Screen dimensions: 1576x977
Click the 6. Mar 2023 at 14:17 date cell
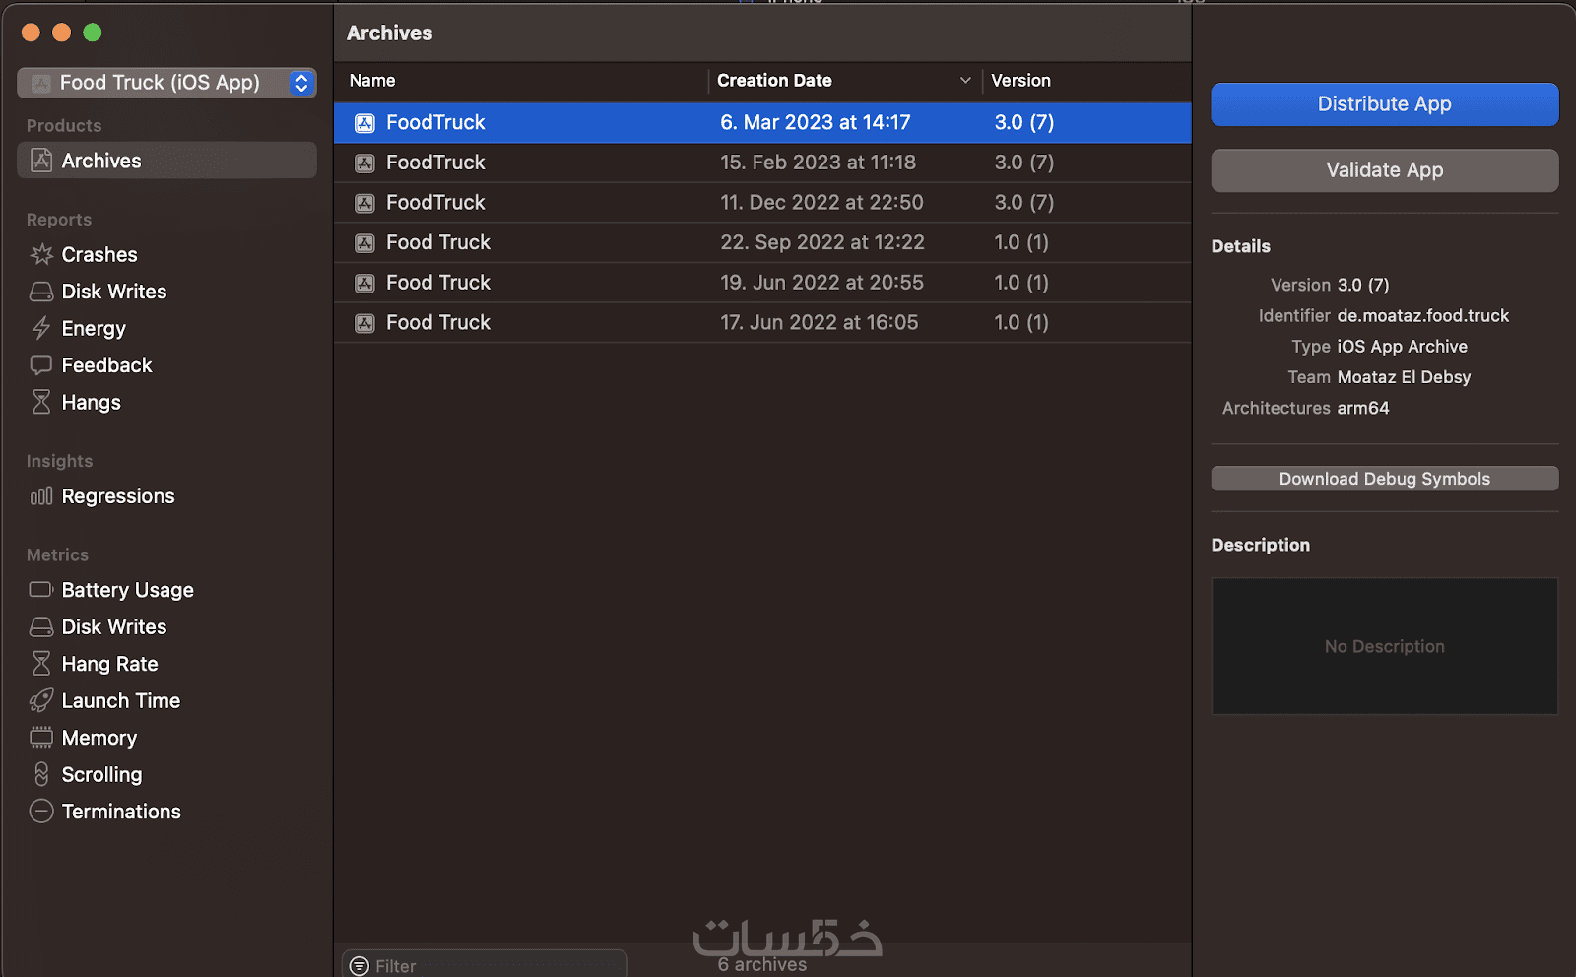click(x=816, y=123)
